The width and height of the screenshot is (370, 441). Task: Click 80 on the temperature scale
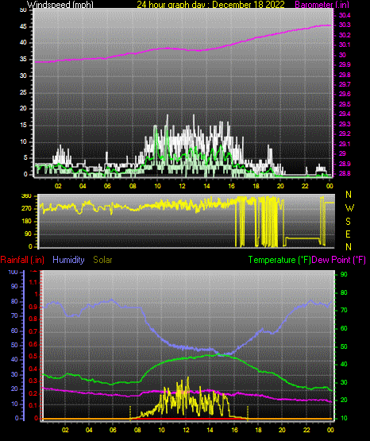[344, 292]
